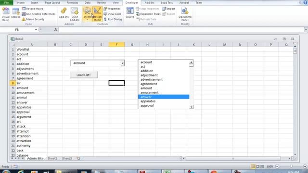Screen dimensions: 308x173
Task: Expand the formula bar
Action: pos(306,30)
